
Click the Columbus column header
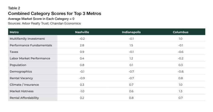(181, 32)
